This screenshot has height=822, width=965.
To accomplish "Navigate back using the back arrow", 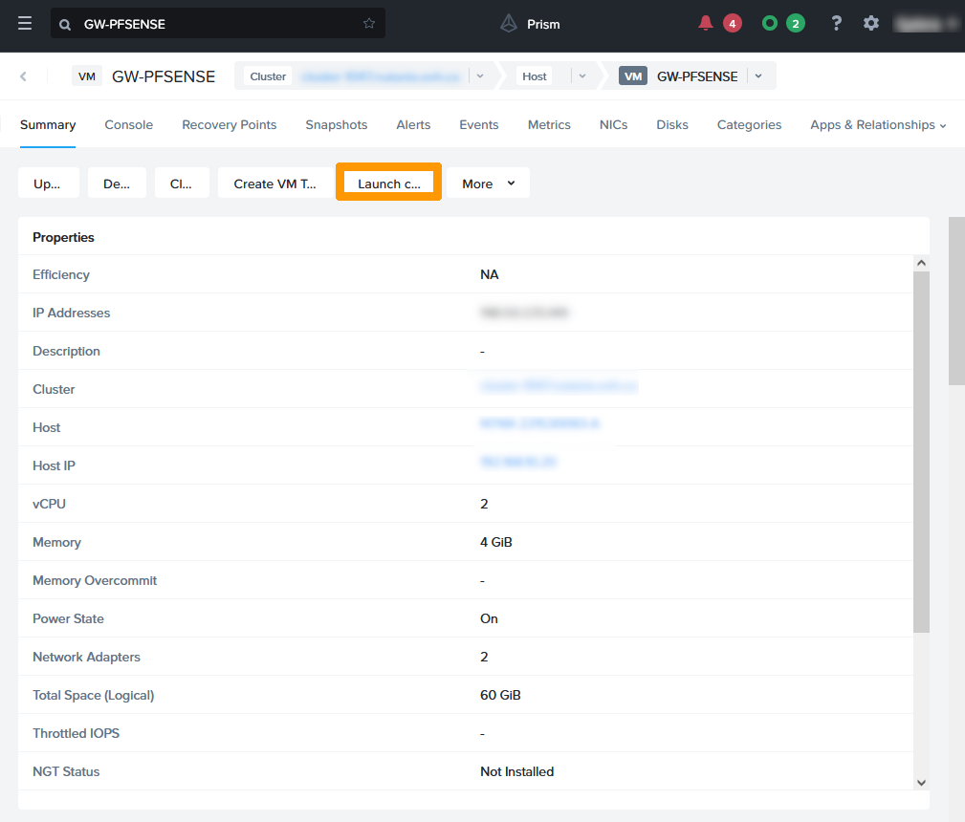I will click(21, 76).
